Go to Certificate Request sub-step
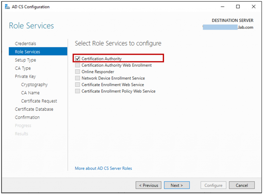Screen dimensions: 263x194 [39, 101]
